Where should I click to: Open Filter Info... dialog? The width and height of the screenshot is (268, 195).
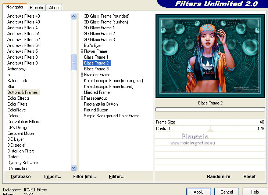click(85, 177)
